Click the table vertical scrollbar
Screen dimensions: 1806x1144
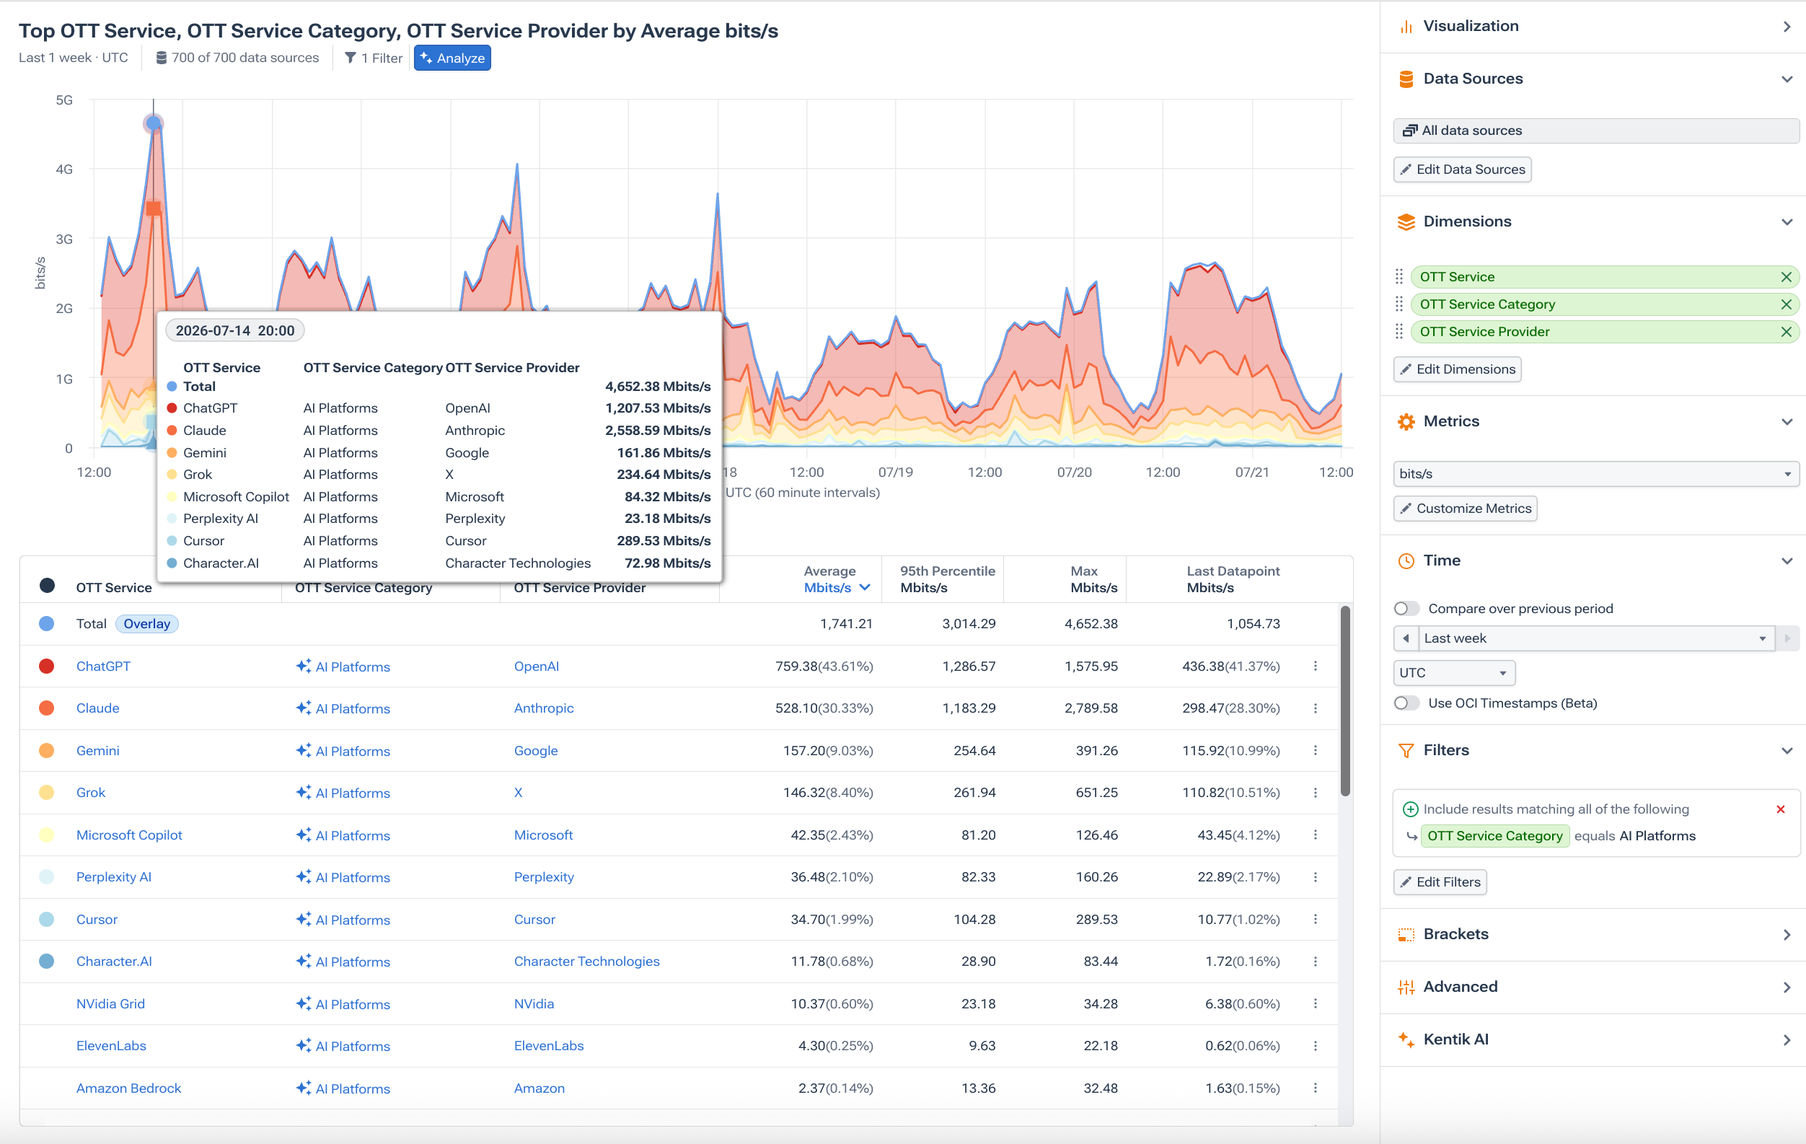coord(1346,700)
